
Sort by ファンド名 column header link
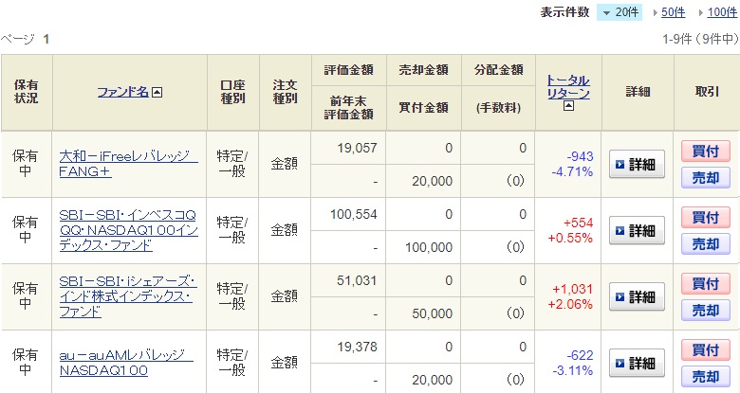[123, 92]
